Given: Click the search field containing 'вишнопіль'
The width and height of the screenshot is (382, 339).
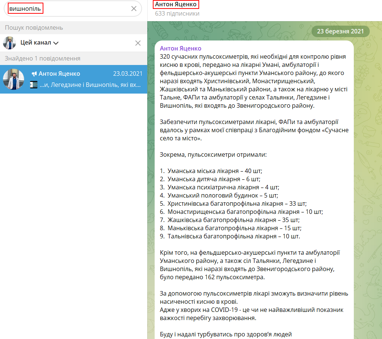Looking at the screenshot, I should 73,9.
